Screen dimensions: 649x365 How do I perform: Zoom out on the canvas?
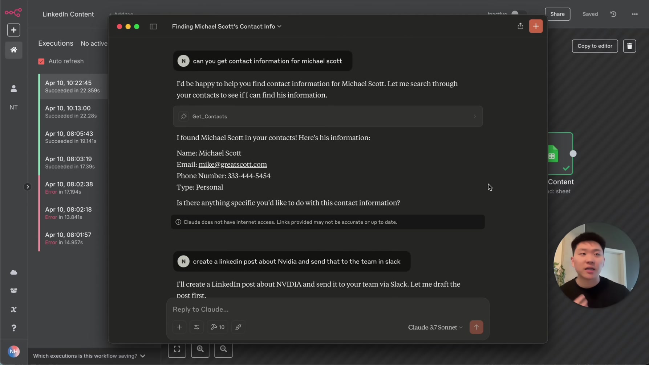click(223, 349)
